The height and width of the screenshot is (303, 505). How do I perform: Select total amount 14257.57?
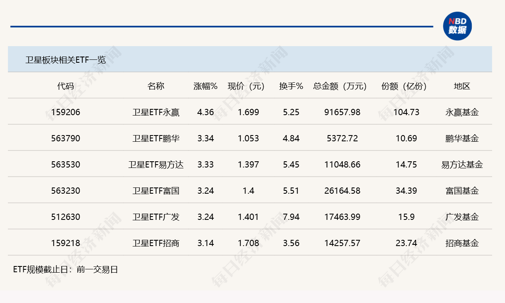(342, 243)
